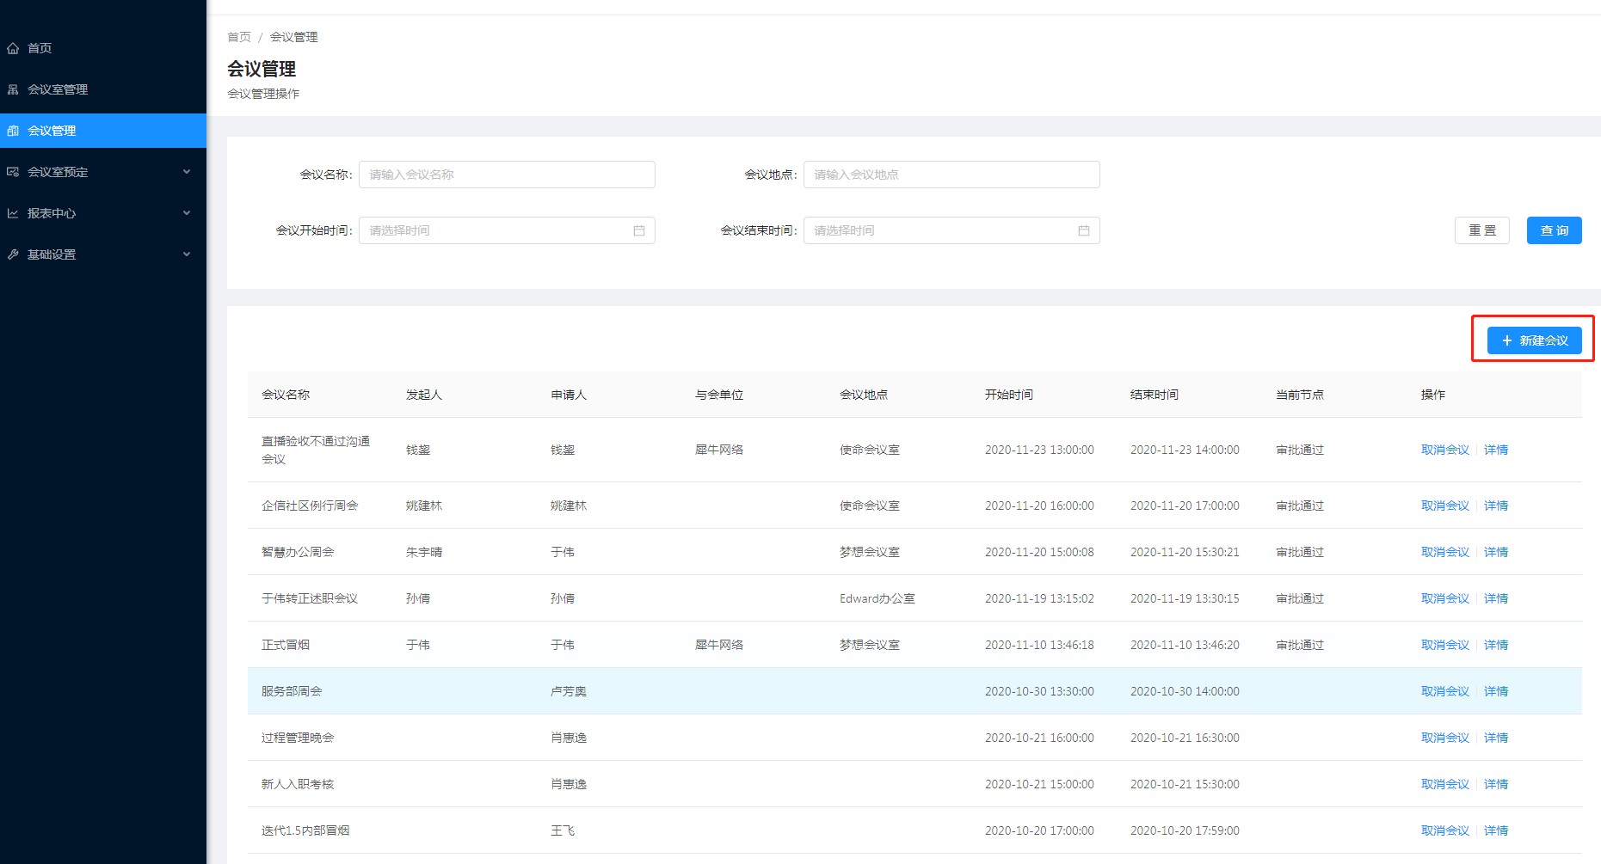
Task: View details of 直播验收不通过沟通会议
Action: point(1496,450)
